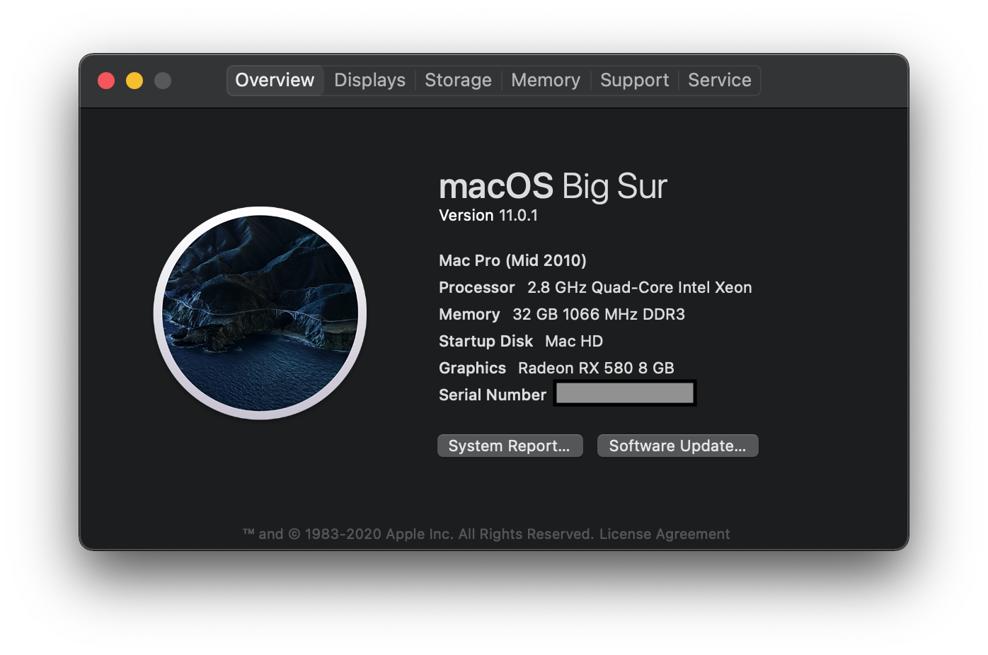
Task: Switch to the Memory tab
Action: click(546, 80)
